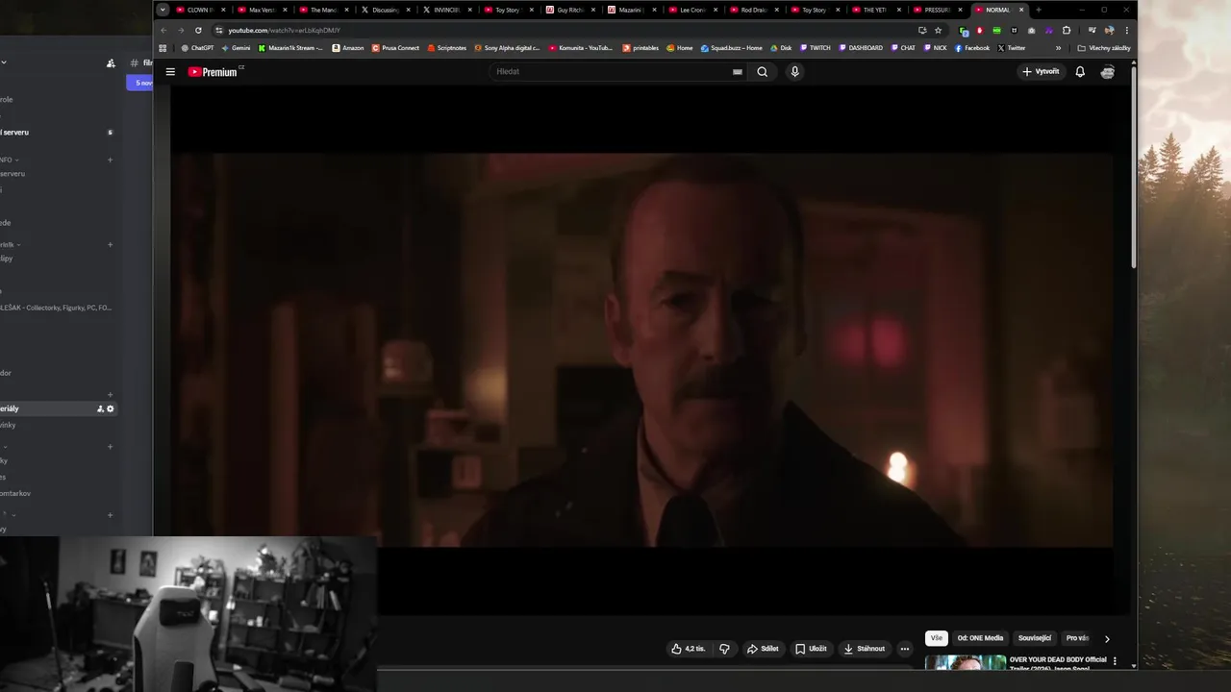The height and width of the screenshot is (692, 1231).
Task: Switch to INVINCIBLE browser tab
Action: coord(446,10)
